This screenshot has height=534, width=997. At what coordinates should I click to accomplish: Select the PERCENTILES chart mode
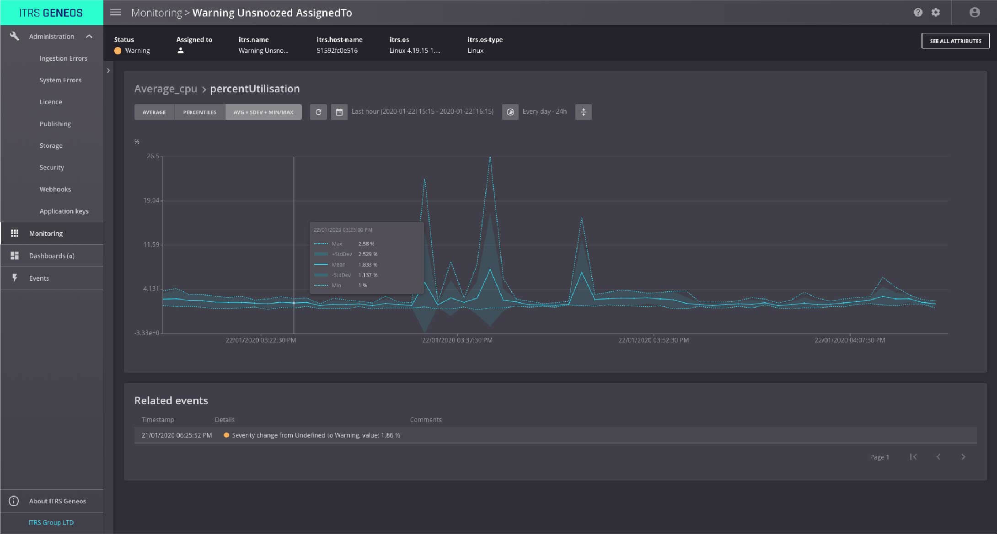click(199, 112)
